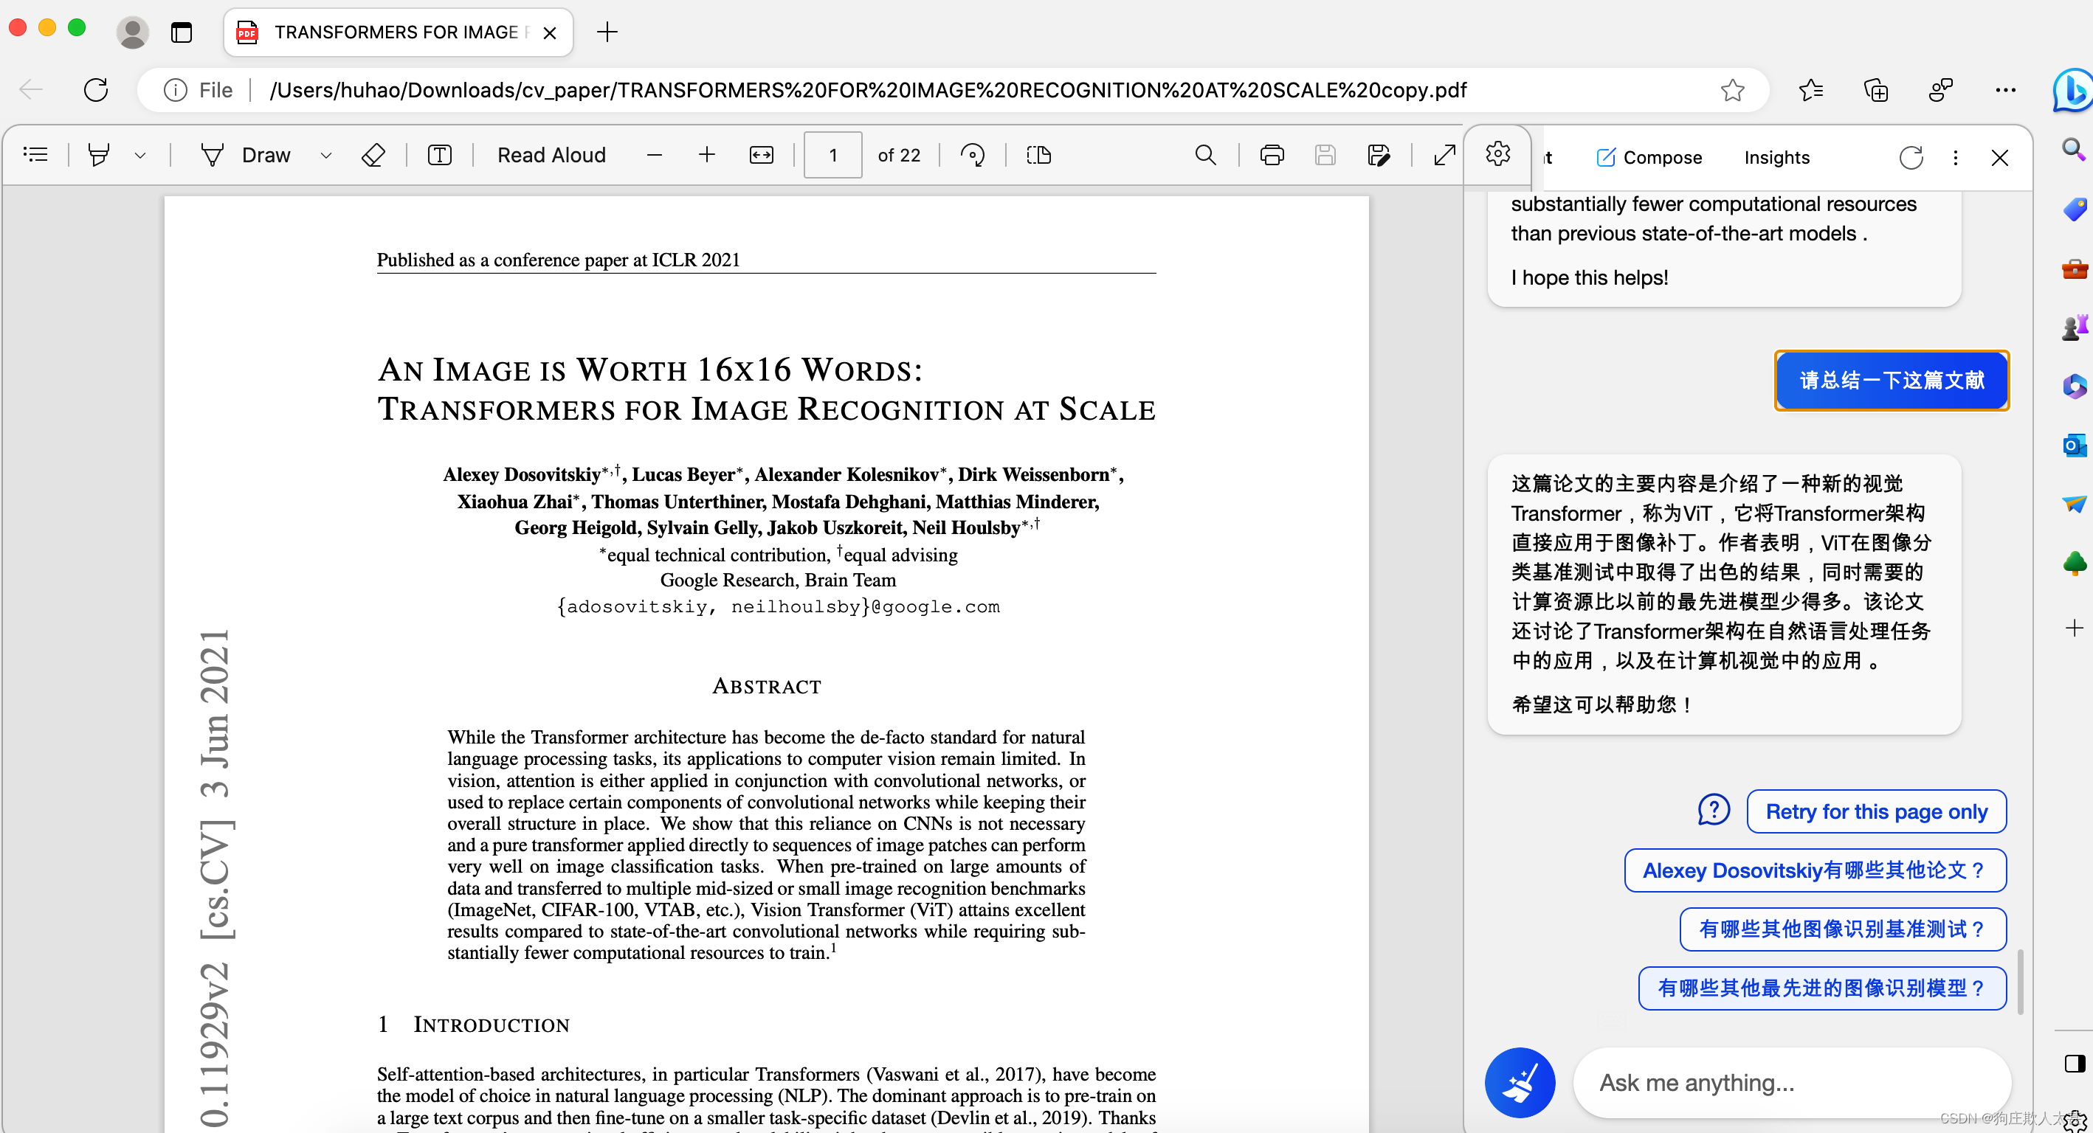Print the PDF document
2093x1133 pixels.
(x=1272, y=154)
